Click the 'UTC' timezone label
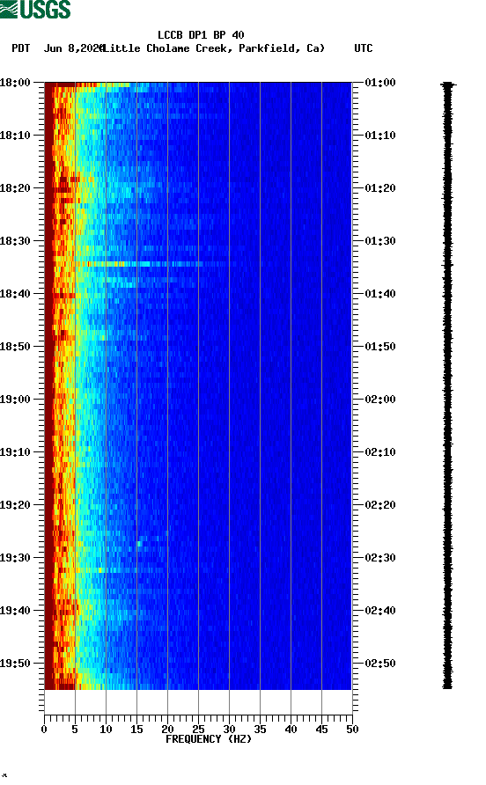 [x=364, y=48]
